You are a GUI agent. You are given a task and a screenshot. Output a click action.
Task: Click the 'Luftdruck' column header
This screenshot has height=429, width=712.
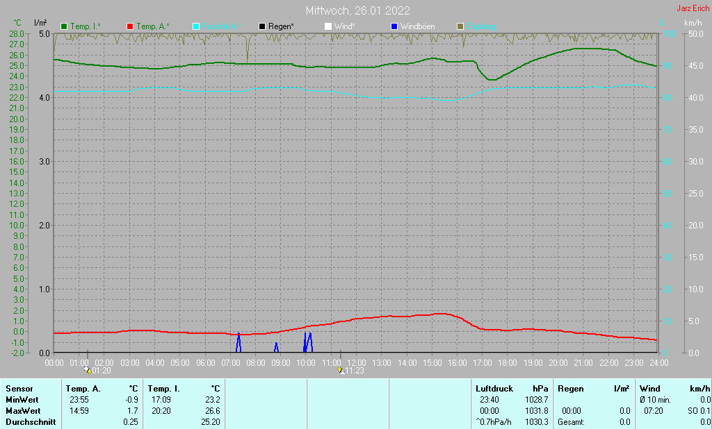tap(494, 389)
